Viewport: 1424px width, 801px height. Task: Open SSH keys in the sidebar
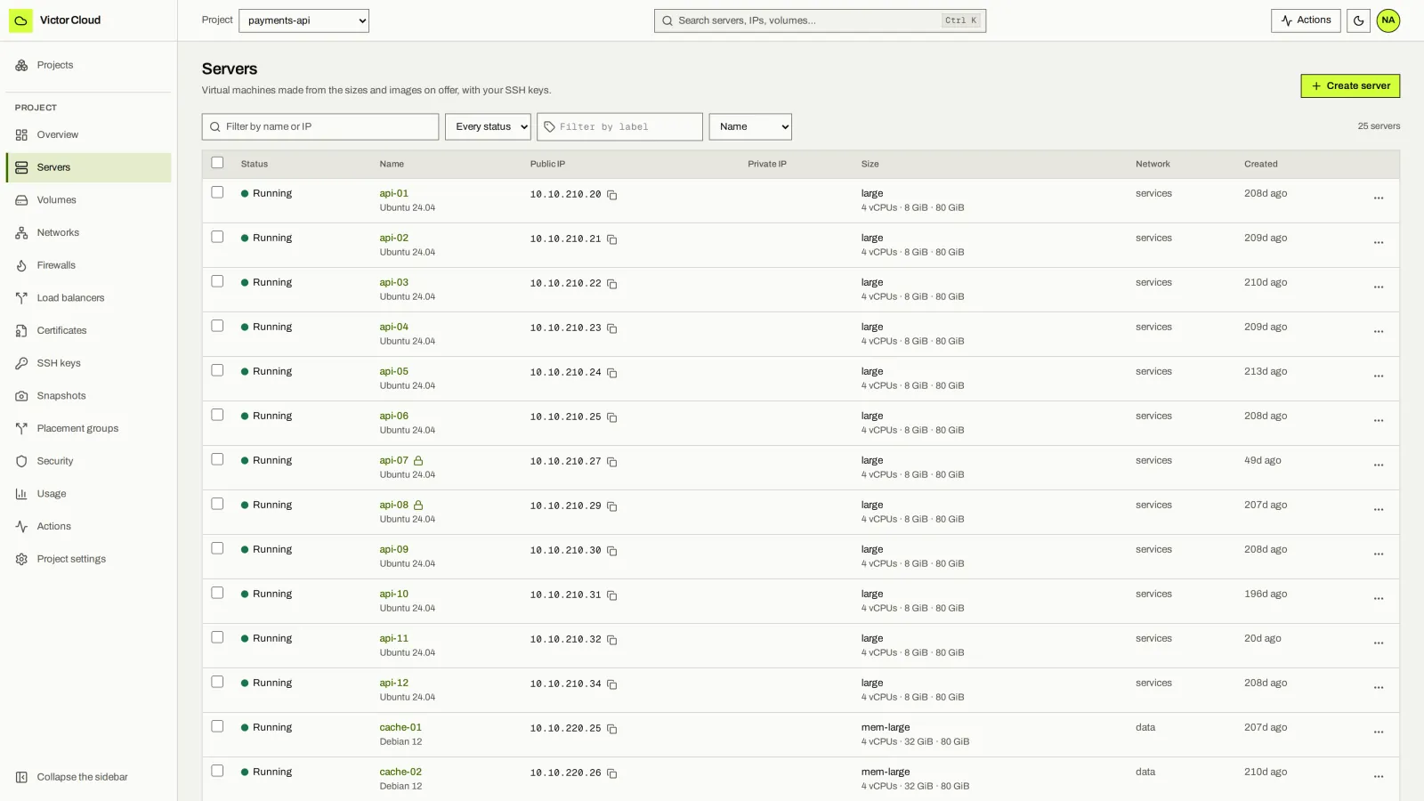point(88,363)
